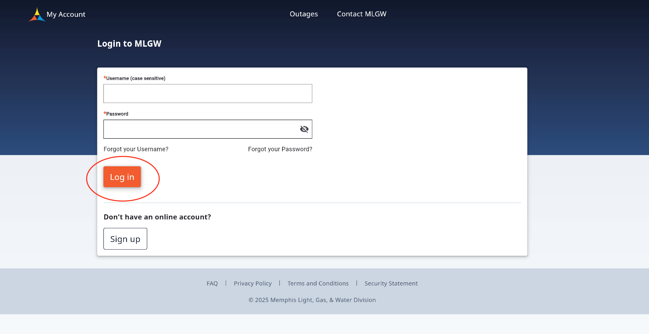Click the "Login to MLGW" heading text
Screen dimensions: 649x334
(129, 44)
